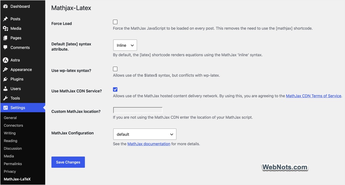Open Appearance menu item
The width and height of the screenshot is (345, 185).
click(x=21, y=70)
